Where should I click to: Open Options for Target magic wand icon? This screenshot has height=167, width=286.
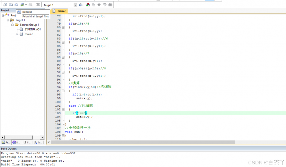tap(81, 5)
